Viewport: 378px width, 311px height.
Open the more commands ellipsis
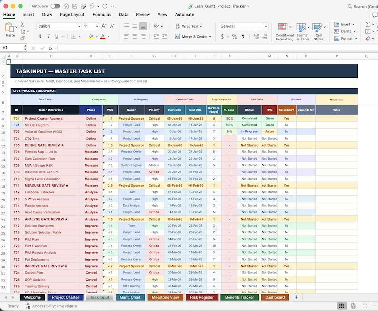[x=114, y=6]
